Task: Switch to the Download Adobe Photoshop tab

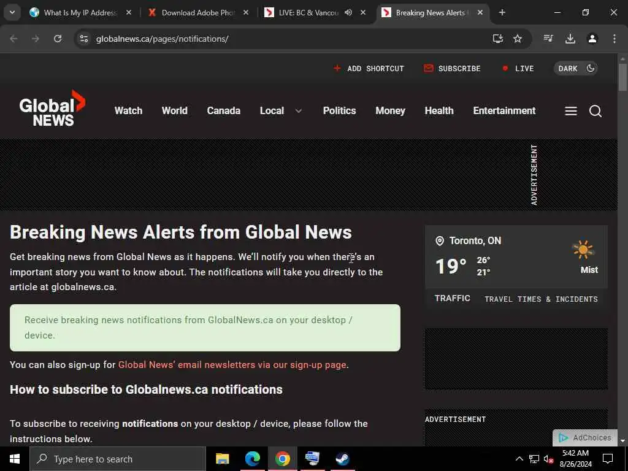Action: (198, 12)
